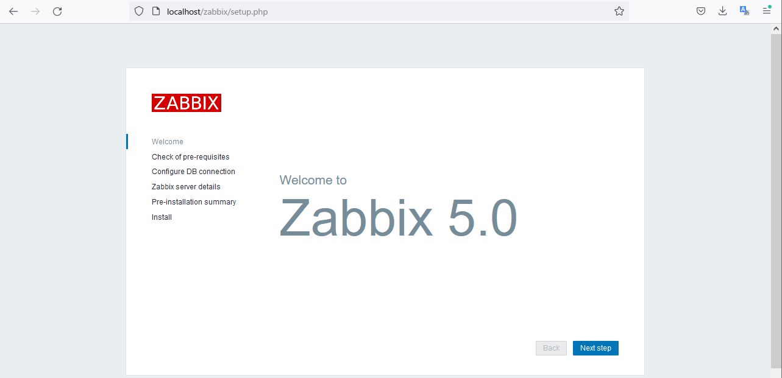
Task: Click the shield tracking protection icon
Action: tap(139, 11)
